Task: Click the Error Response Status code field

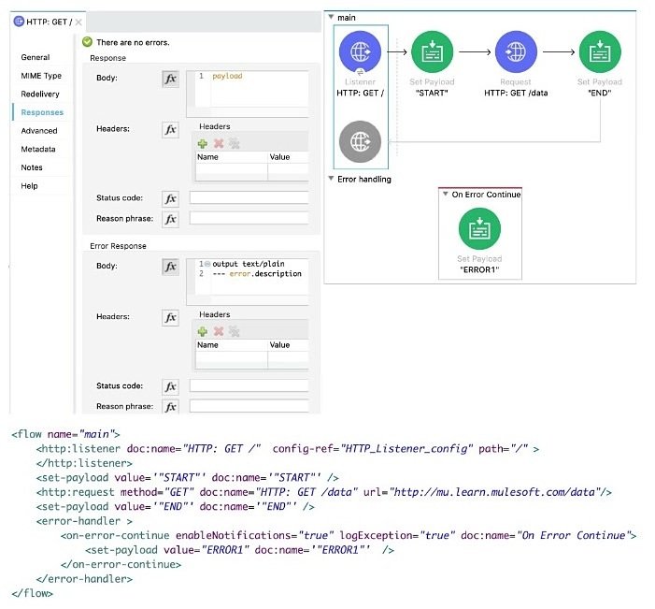Action: tap(249, 385)
